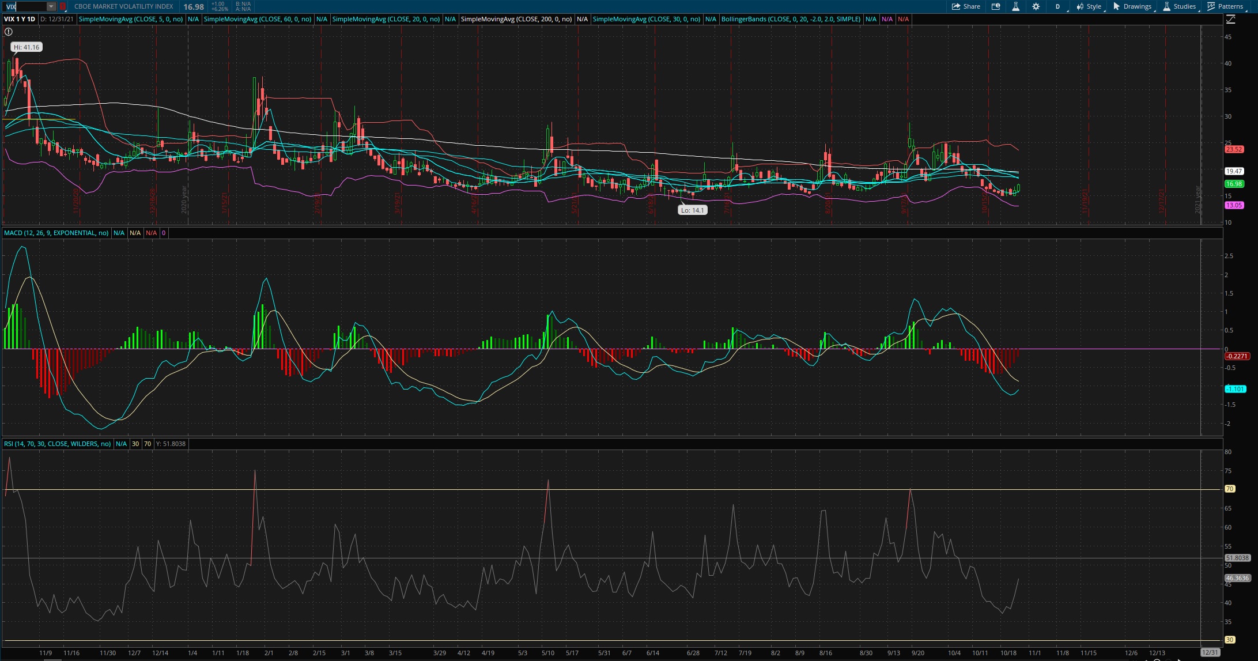Open the Patterns menu
The image size is (1258, 661).
pyautogui.click(x=1226, y=6)
